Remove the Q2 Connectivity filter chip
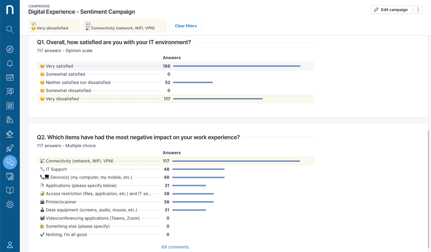The width and height of the screenshot is (431, 252). coord(124,26)
